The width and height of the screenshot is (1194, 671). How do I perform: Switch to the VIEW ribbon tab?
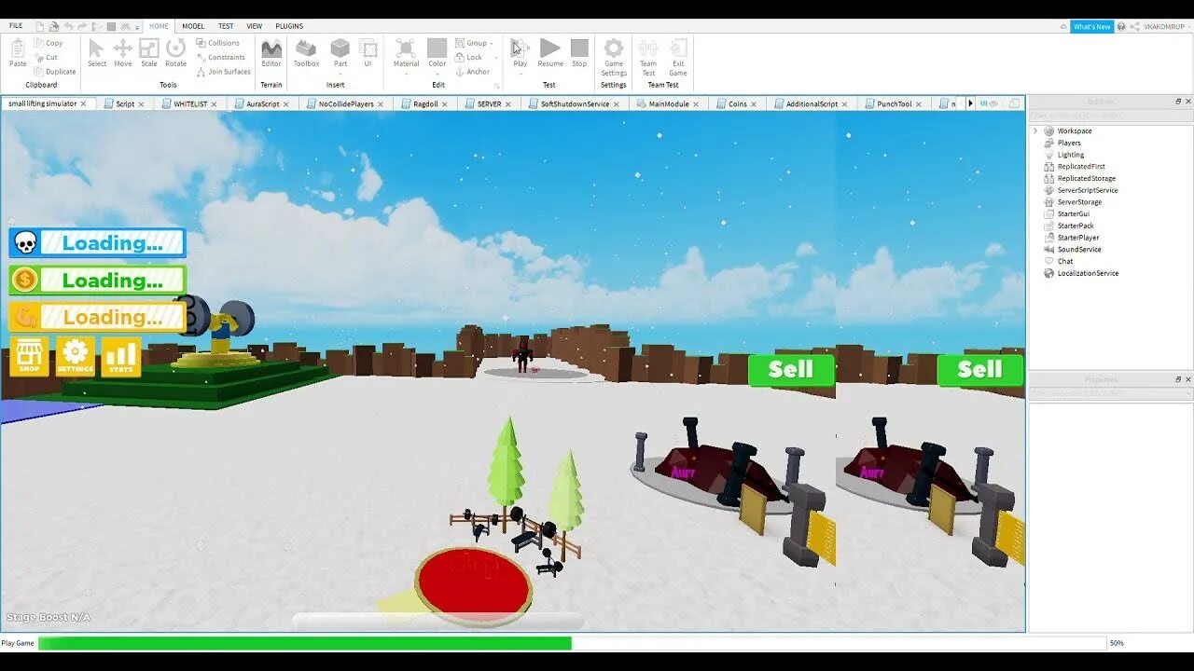click(x=255, y=26)
